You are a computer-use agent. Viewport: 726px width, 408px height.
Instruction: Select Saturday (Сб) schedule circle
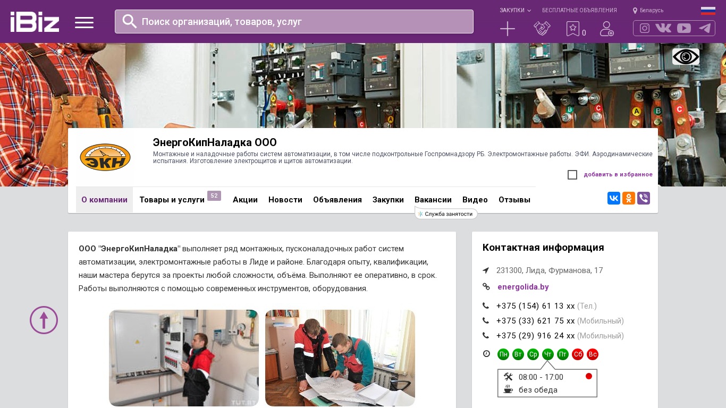point(578,354)
